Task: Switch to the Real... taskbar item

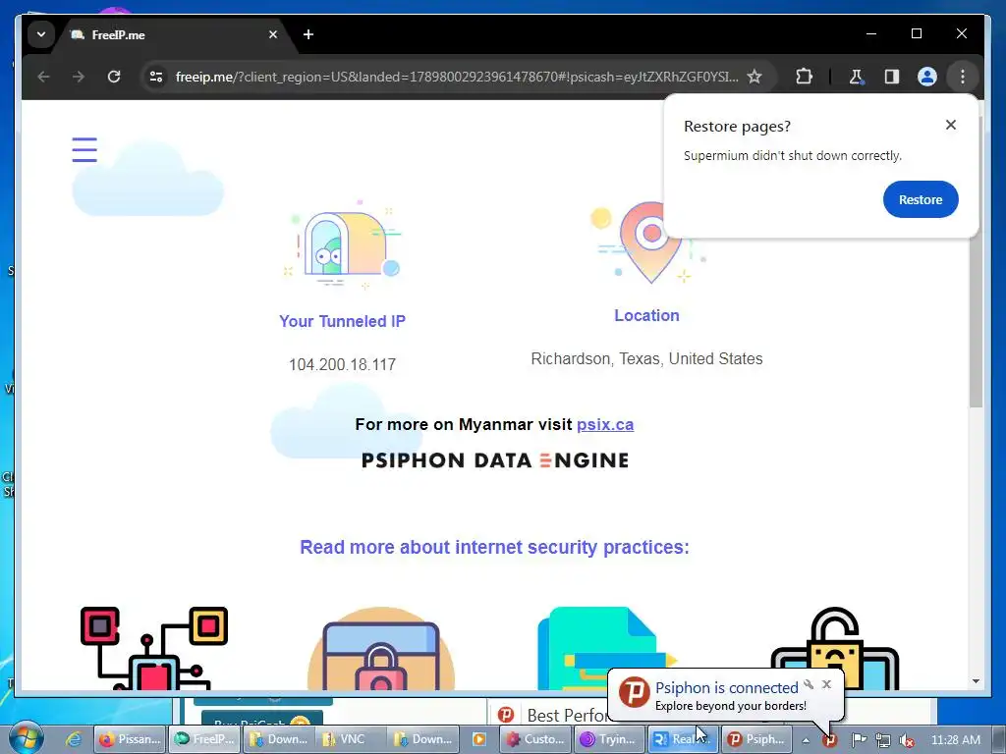Action: (683, 739)
